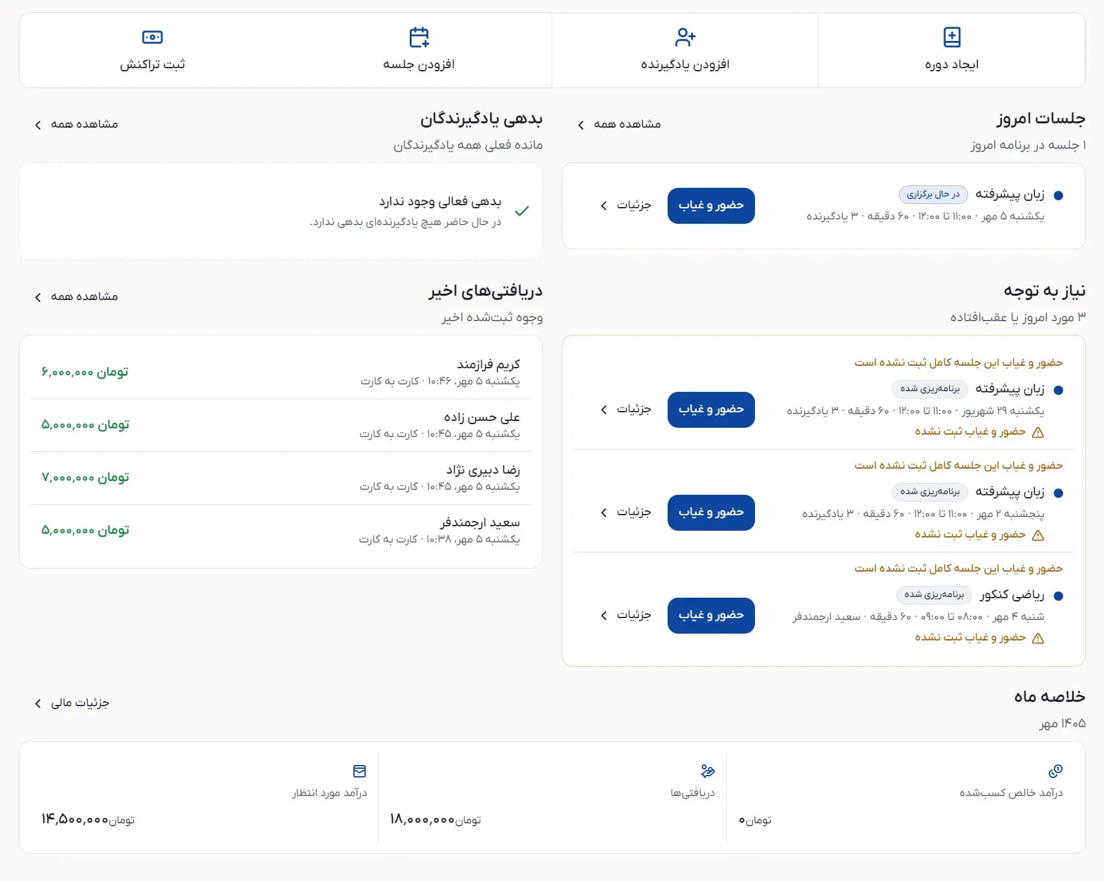Image resolution: width=1104 pixels, height=881 pixels.
Task: Click the دریافتی‌ها hand-coins icon
Action: click(x=707, y=771)
